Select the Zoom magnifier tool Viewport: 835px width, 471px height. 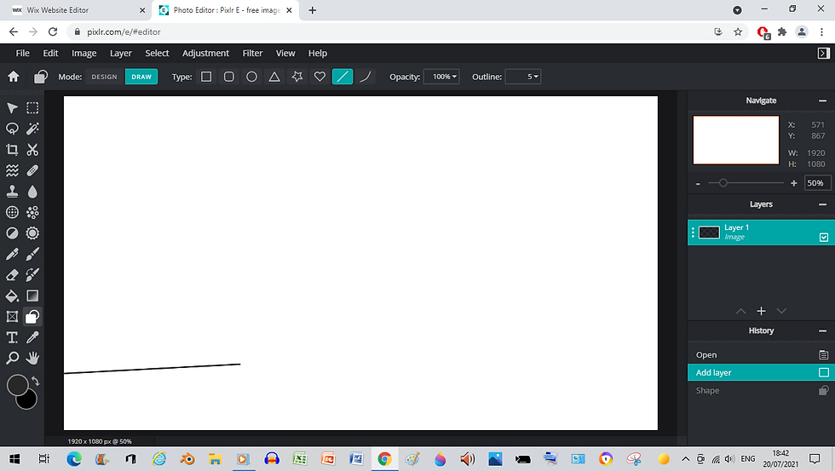(12, 359)
